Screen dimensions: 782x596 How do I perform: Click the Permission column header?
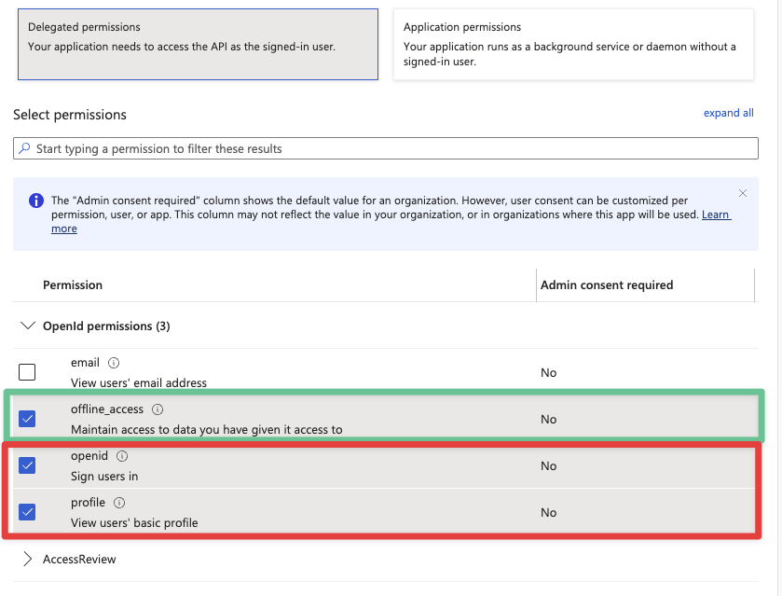(x=73, y=284)
